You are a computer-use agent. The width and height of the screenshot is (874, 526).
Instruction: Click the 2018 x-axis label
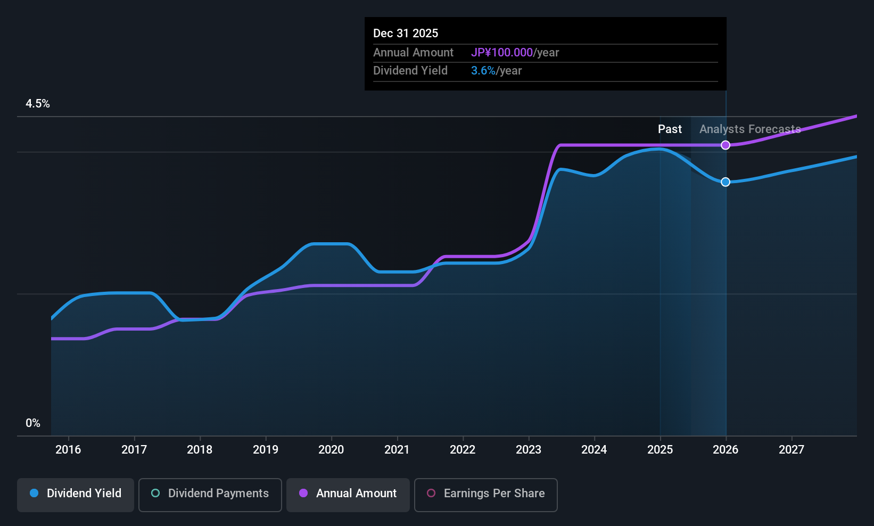200,450
